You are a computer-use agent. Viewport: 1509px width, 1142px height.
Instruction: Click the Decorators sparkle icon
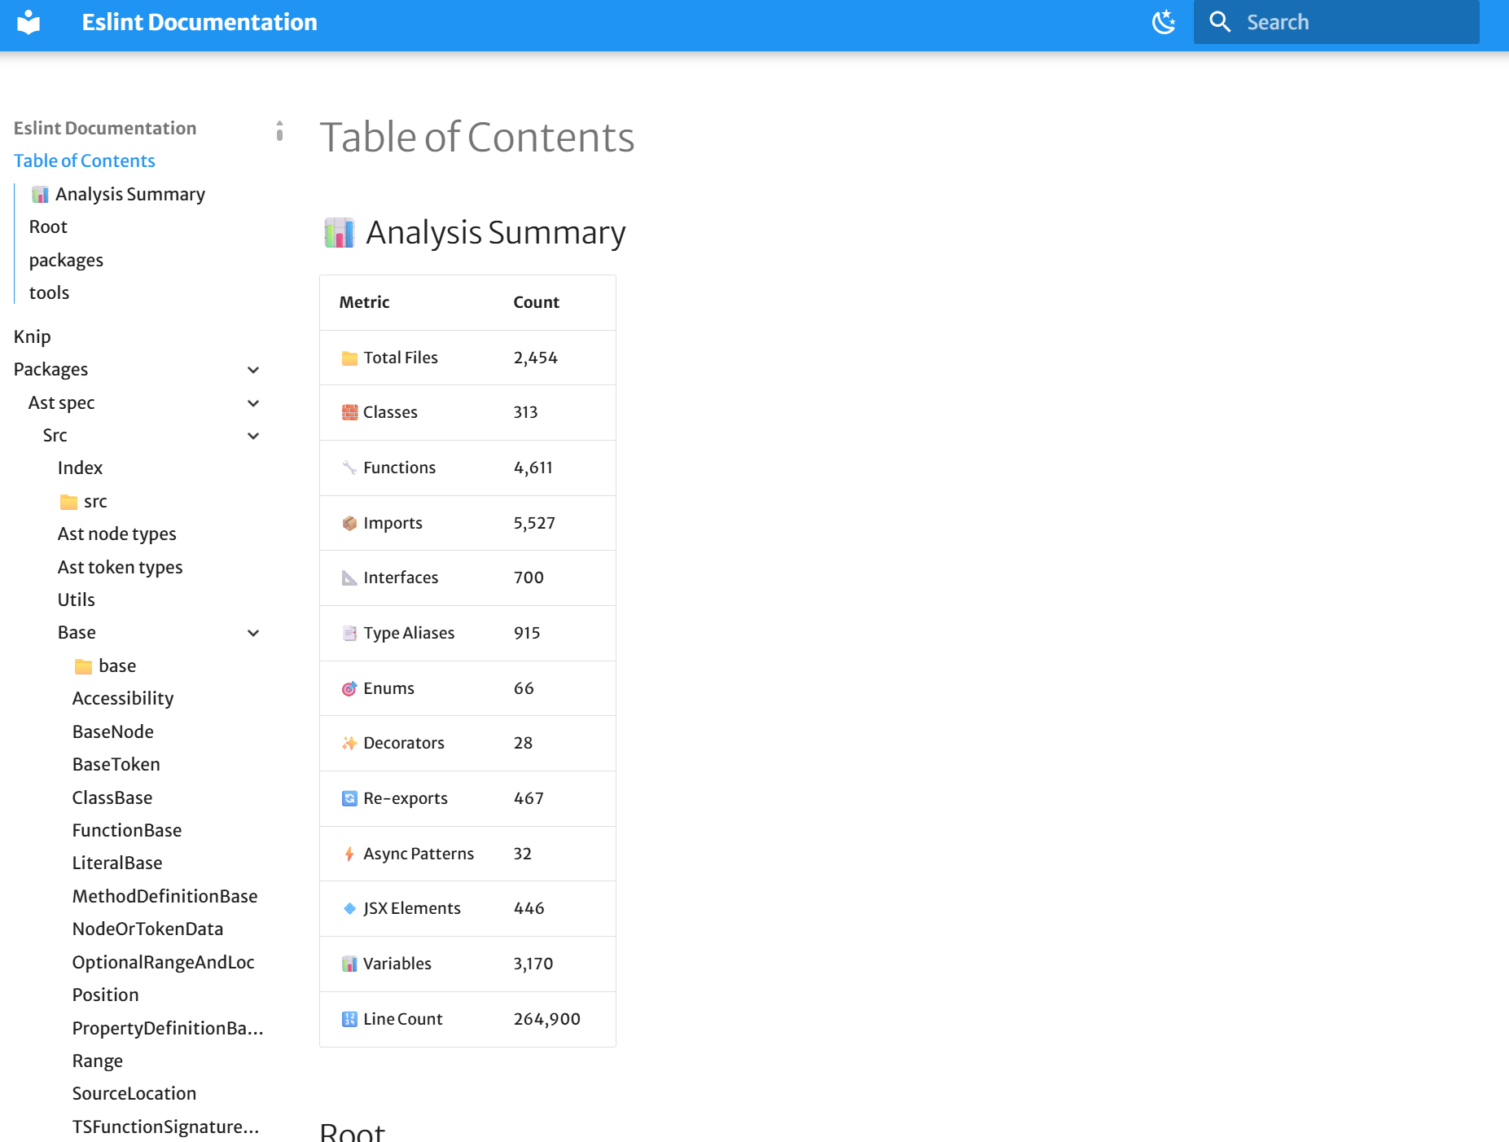click(349, 744)
